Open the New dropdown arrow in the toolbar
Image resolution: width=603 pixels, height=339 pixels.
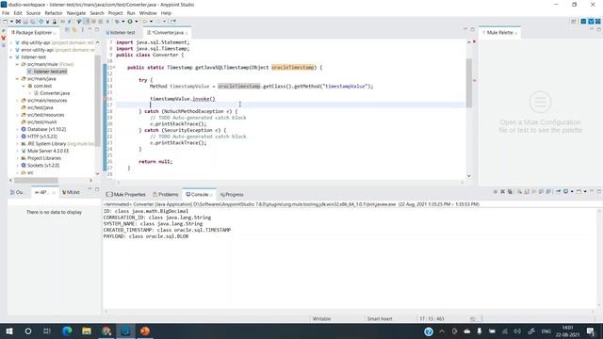[x=11, y=22]
